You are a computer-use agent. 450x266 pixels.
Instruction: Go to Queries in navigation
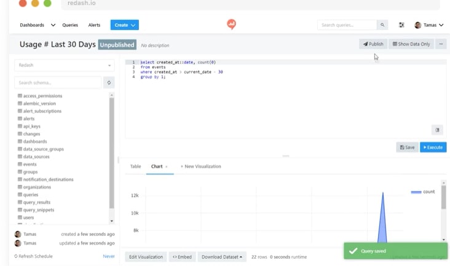70,25
